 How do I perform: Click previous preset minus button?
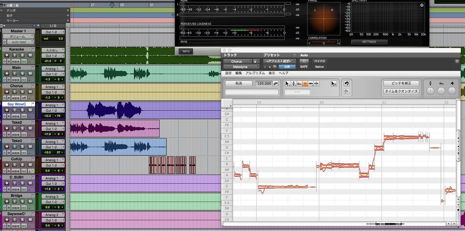coord(265,67)
